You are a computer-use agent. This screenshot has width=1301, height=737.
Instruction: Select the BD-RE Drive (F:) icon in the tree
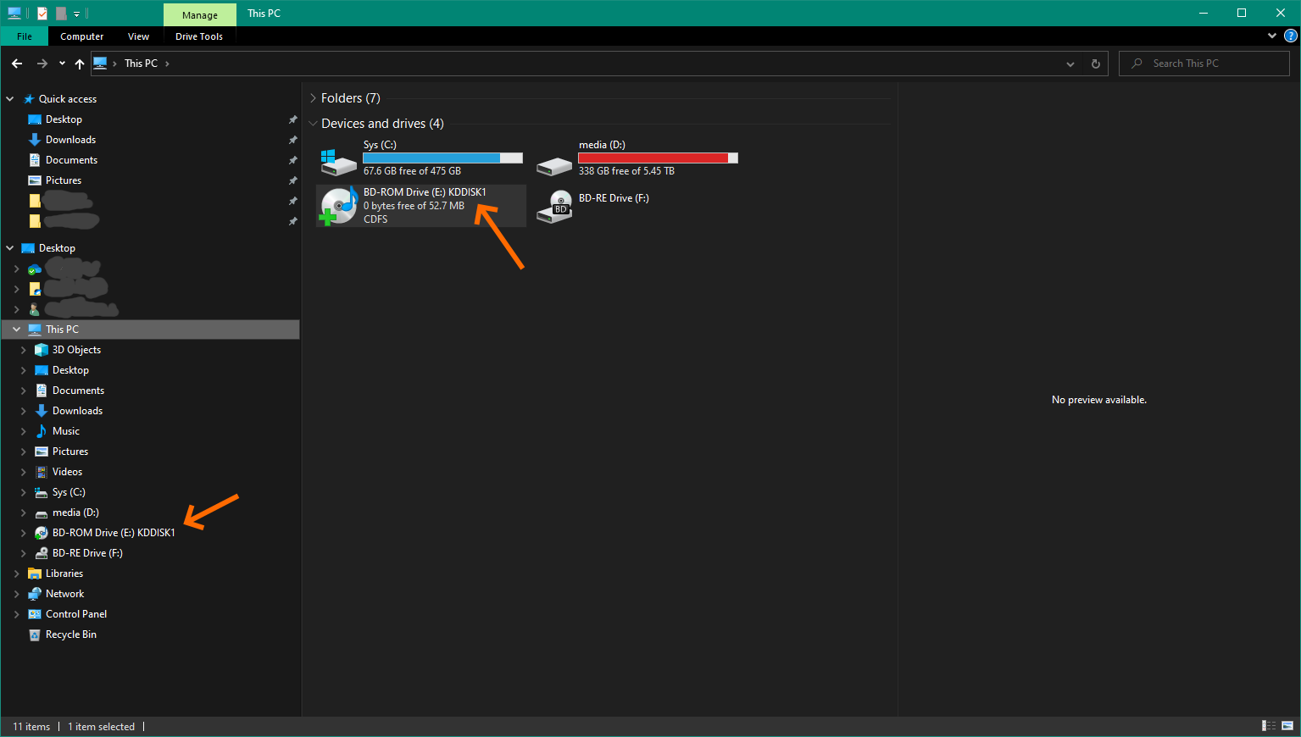[41, 553]
